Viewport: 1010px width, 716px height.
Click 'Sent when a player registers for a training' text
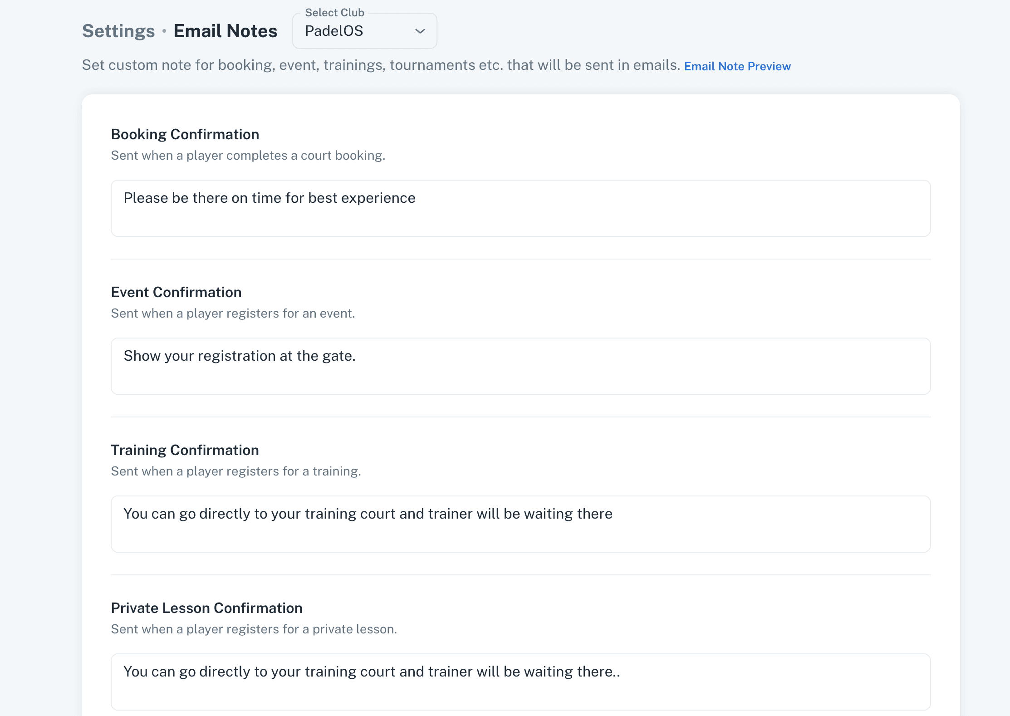pos(236,471)
